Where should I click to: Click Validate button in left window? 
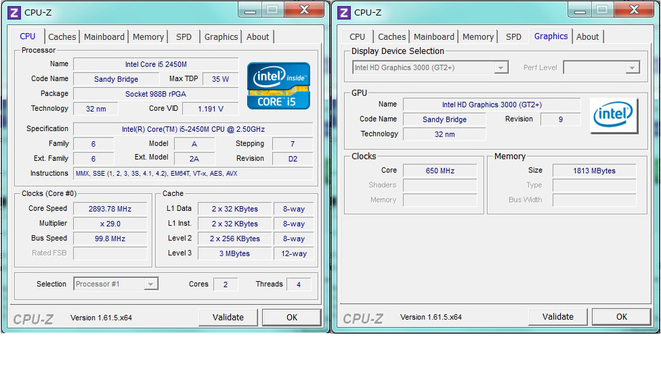[x=228, y=318]
